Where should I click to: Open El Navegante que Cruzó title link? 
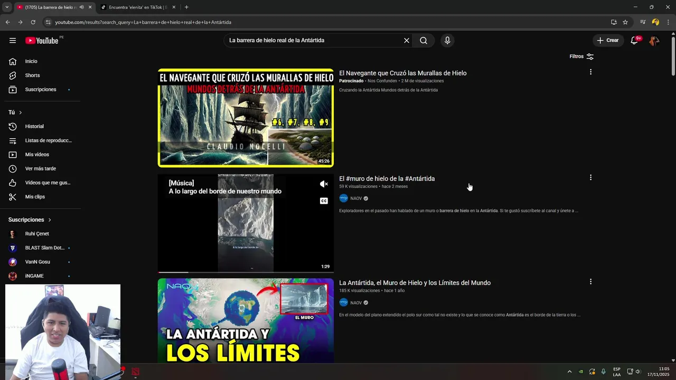(x=403, y=73)
